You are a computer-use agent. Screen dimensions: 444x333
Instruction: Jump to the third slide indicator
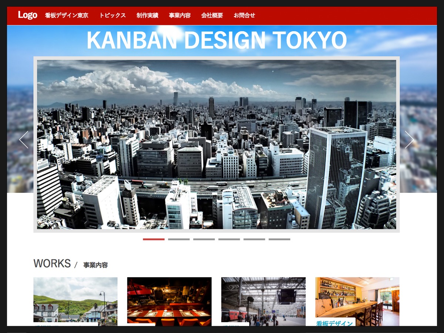[204, 239]
